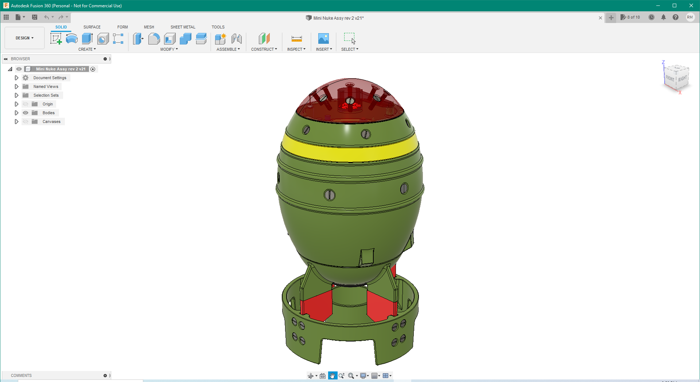Open the Select dropdown menu
Viewport: 700px width, 382px height.
pyautogui.click(x=350, y=49)
